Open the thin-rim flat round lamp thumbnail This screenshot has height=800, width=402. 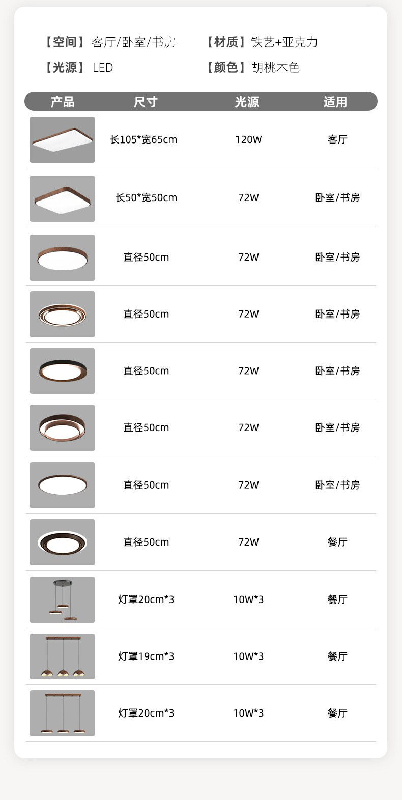[62, 485]
